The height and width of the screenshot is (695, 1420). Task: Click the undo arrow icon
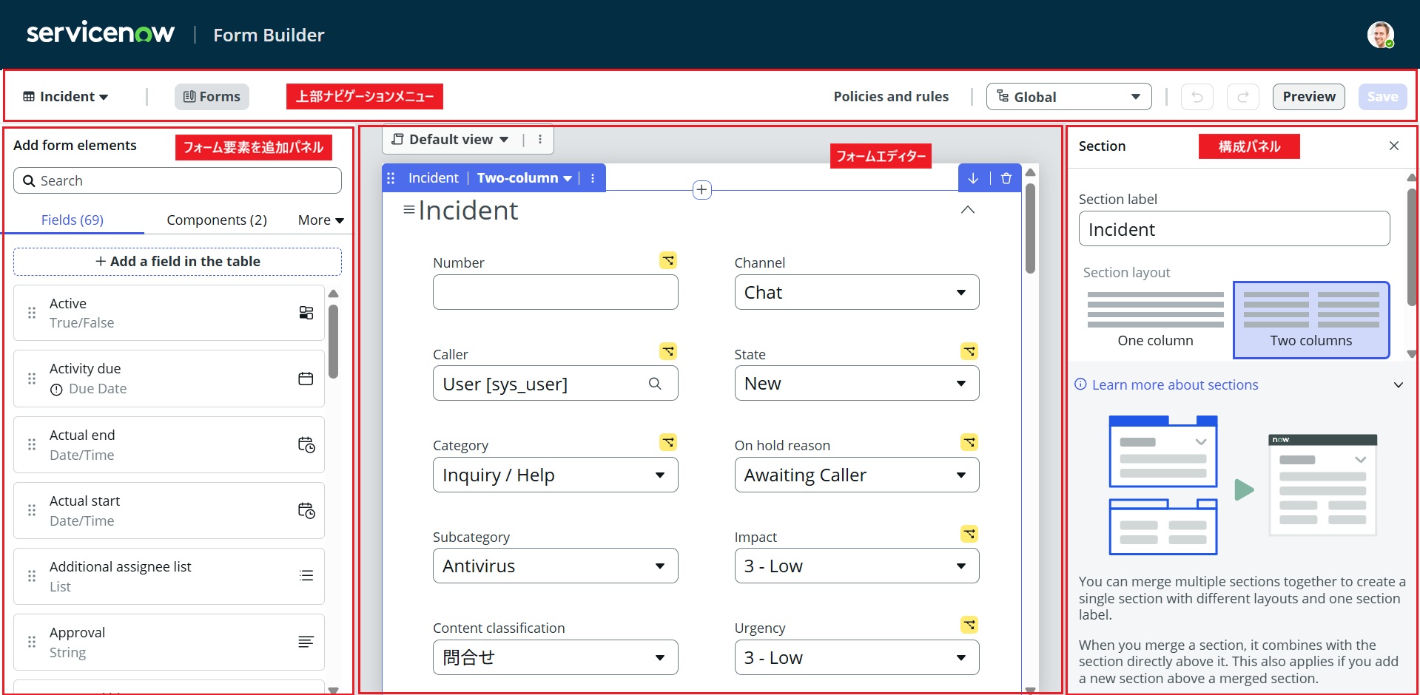click(1197, 97)
